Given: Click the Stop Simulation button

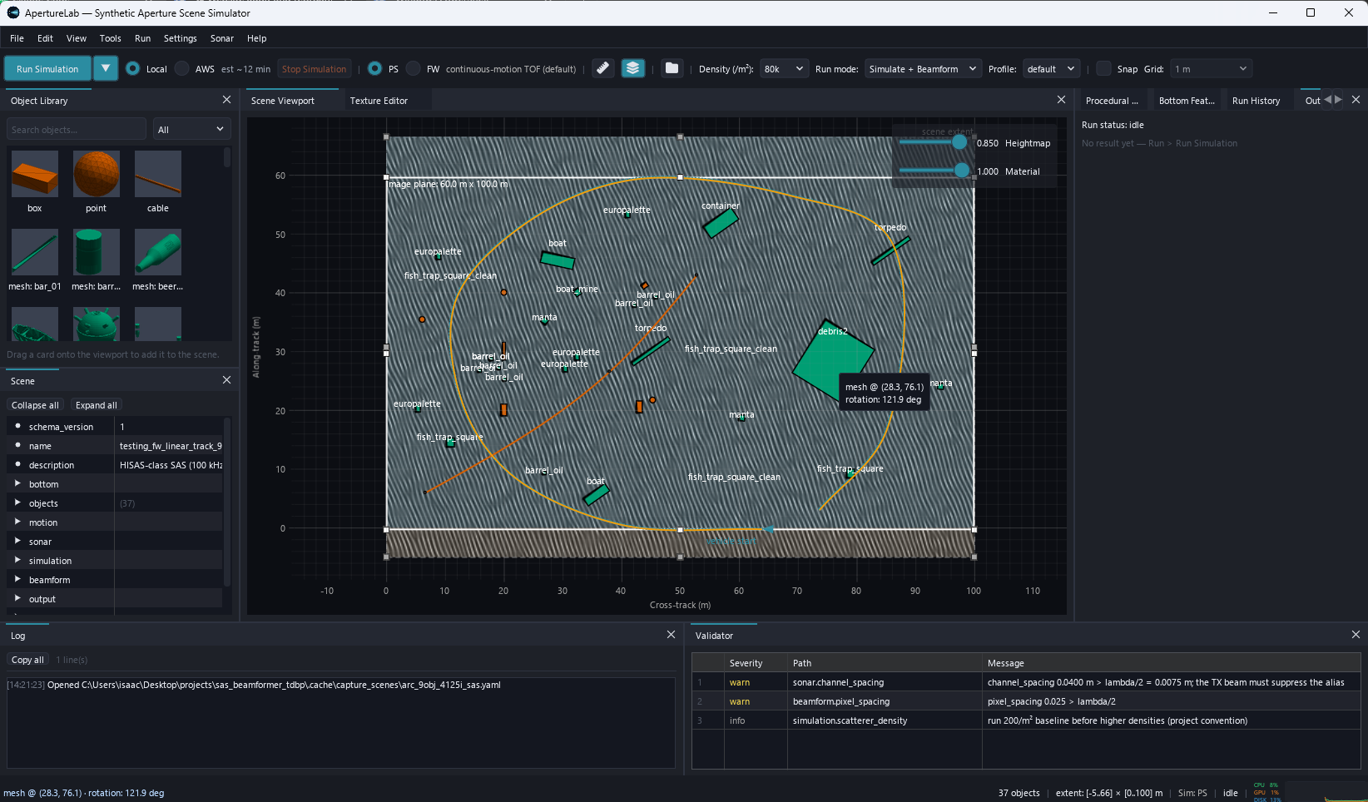Looking at the screenshot, I should click(x=314, y=69).
